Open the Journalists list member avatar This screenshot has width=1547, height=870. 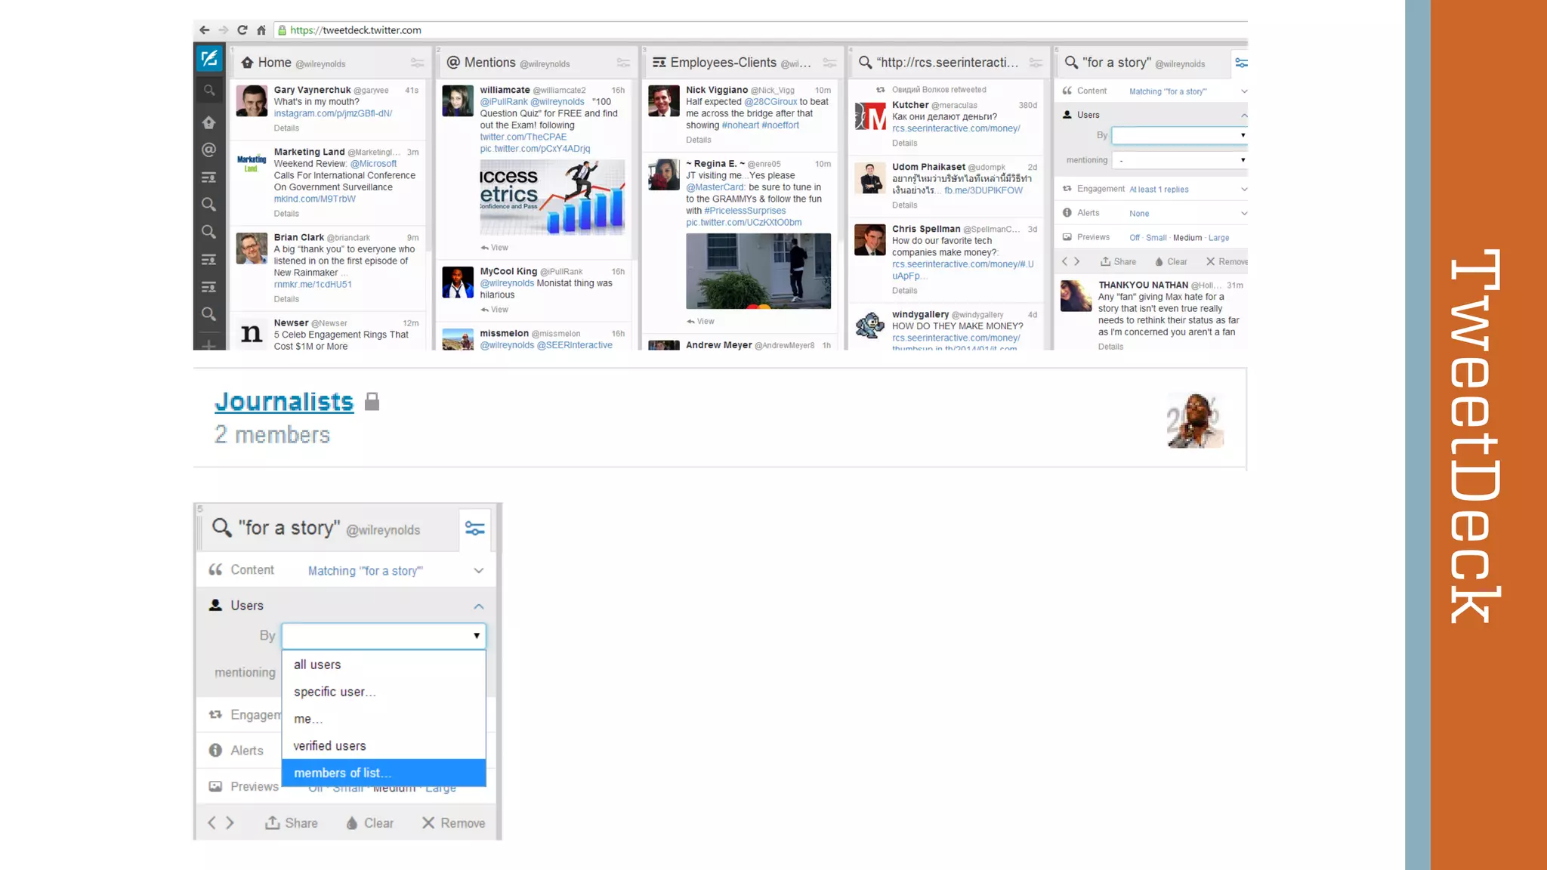pos(1195,421)
